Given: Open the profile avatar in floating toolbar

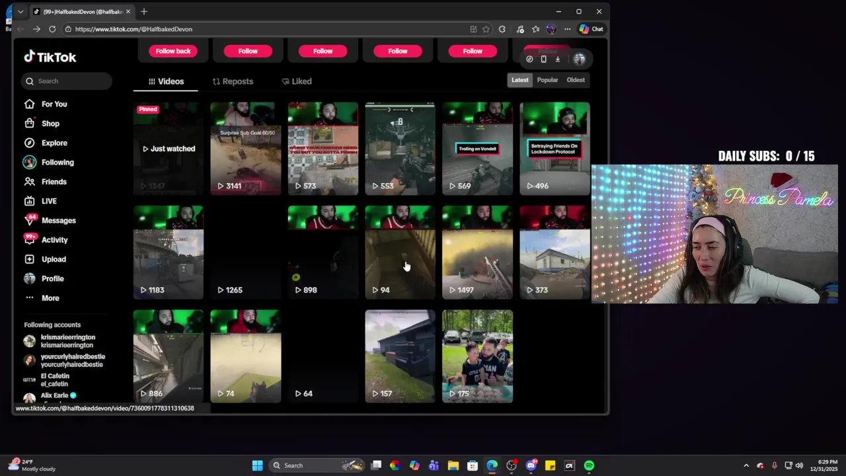Looking at the screenshot, I should point(579,59).
